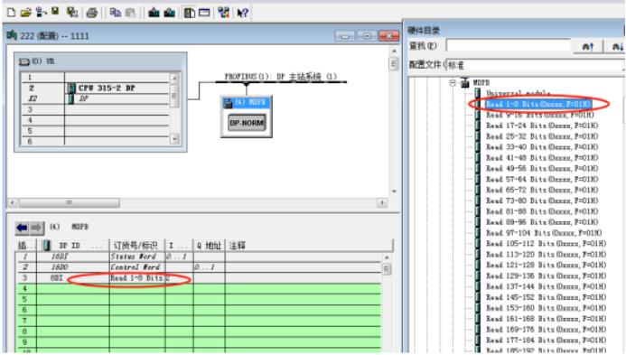
Task: Click the context help arrow icon
Action: [242, 13]
